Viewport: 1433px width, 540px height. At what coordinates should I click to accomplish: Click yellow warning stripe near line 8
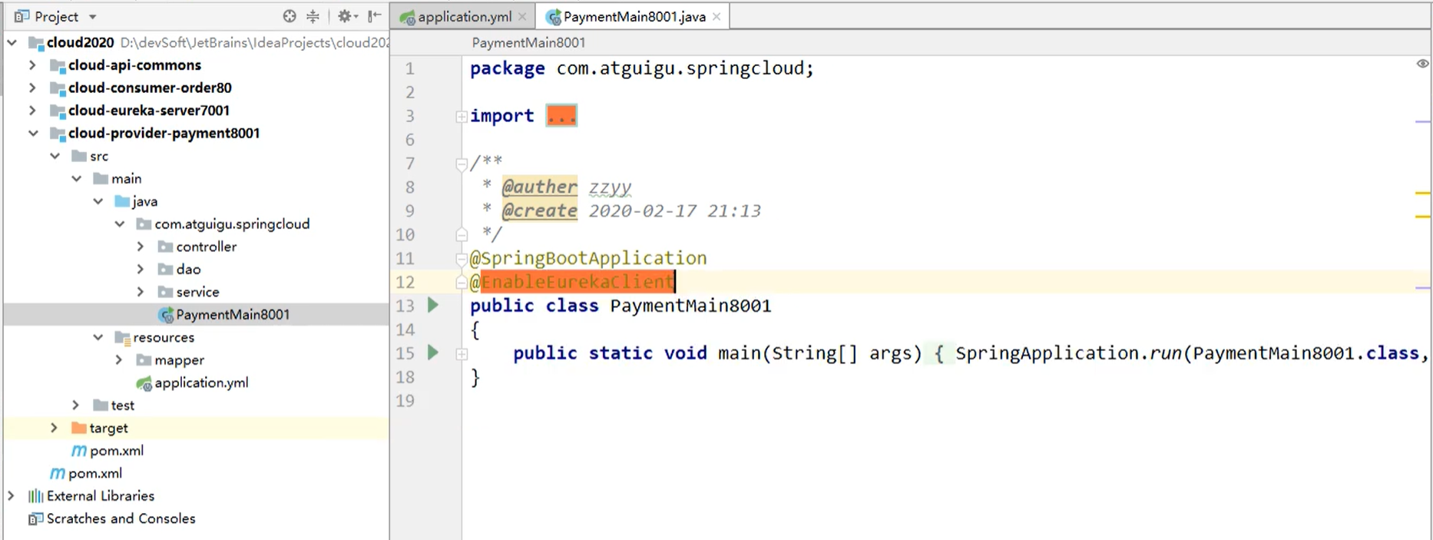pos(1423,193)
